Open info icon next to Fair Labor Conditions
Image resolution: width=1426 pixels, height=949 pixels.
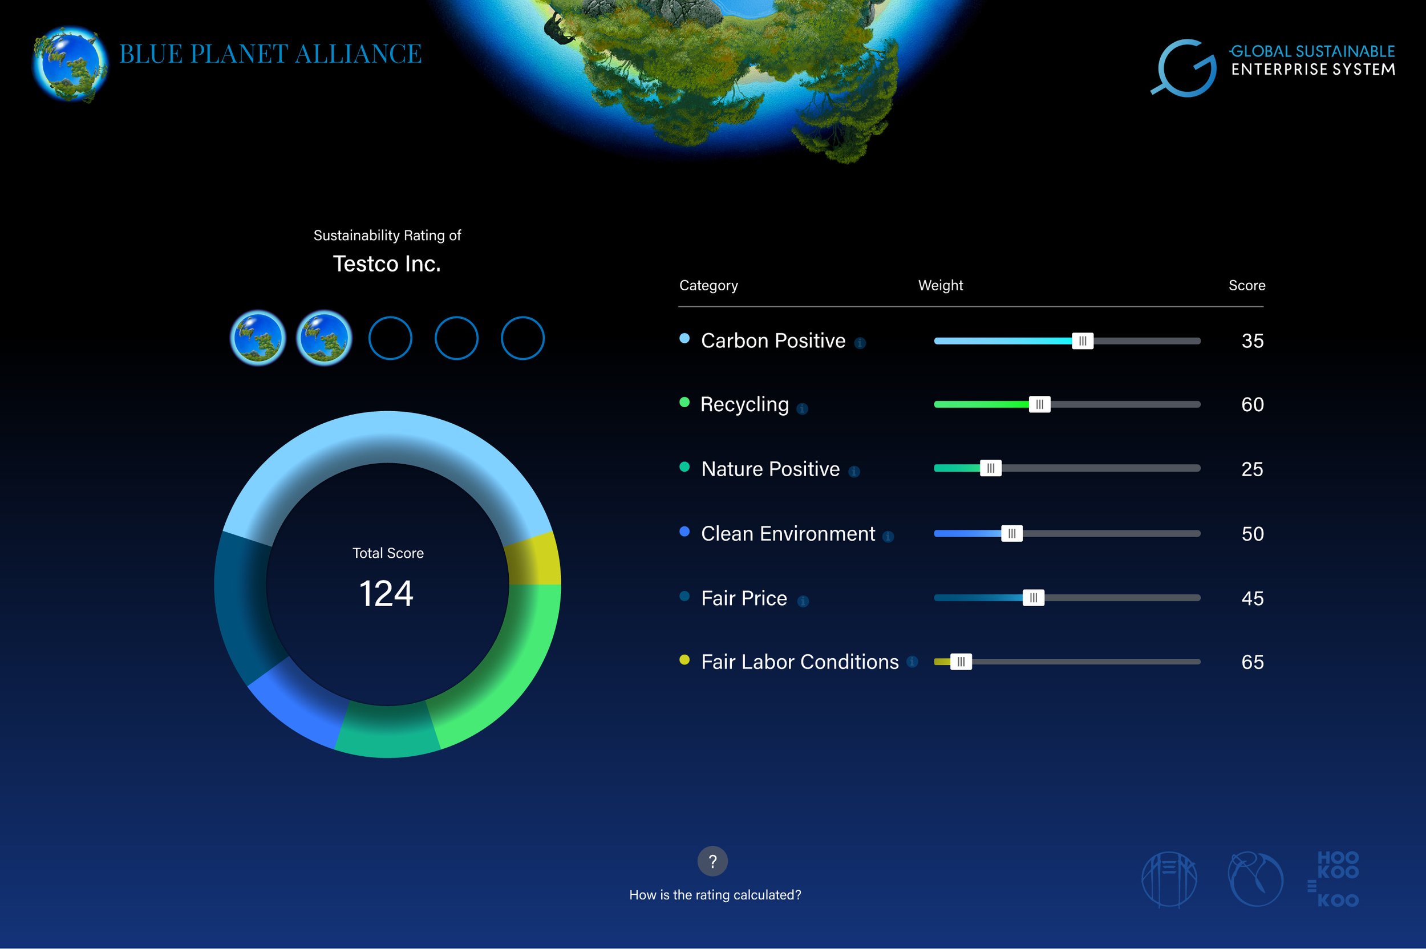pyautogui.click(x=912, y=662)
